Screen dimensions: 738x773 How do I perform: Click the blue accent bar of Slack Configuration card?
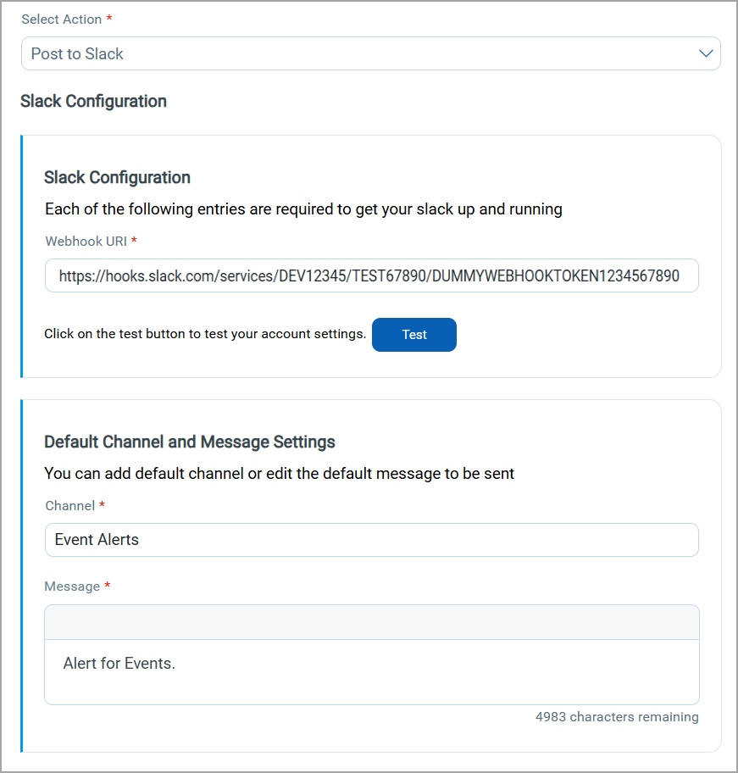coord(22,256)
